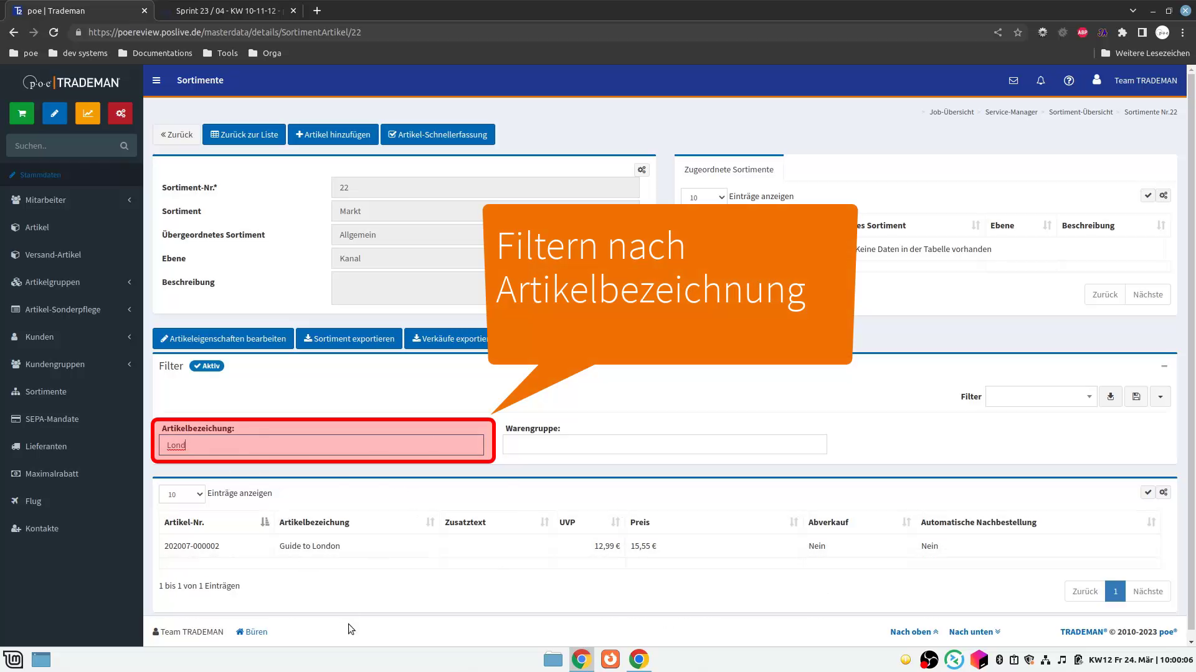Open the Chrome extensions puzzle icon
This screenshot has height=672, width=1196.
point(1122,32)
